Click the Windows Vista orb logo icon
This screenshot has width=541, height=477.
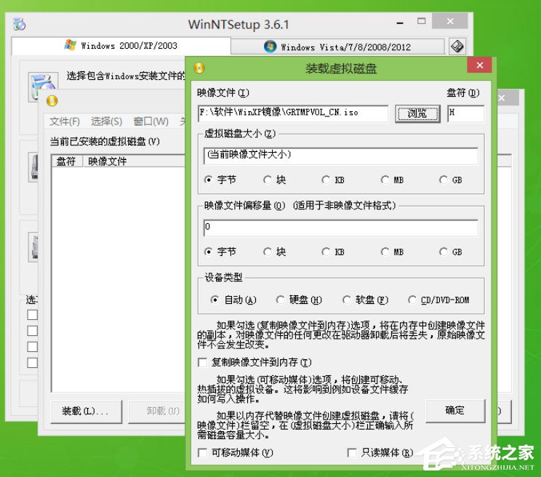tap(270, 47)
